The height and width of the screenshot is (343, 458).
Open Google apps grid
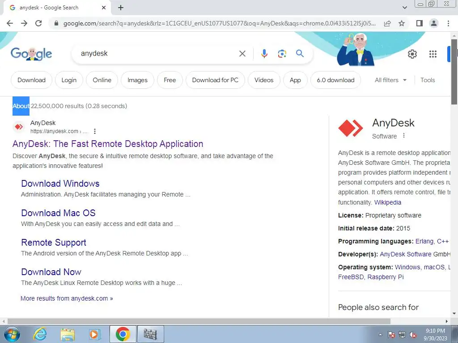[433, 54]
